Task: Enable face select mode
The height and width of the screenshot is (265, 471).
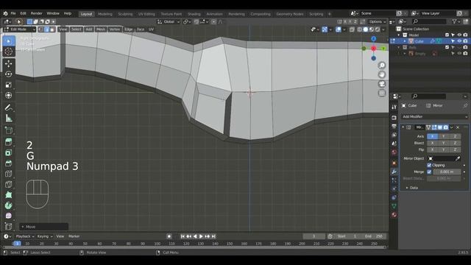Action: click(x=52, y=29)
